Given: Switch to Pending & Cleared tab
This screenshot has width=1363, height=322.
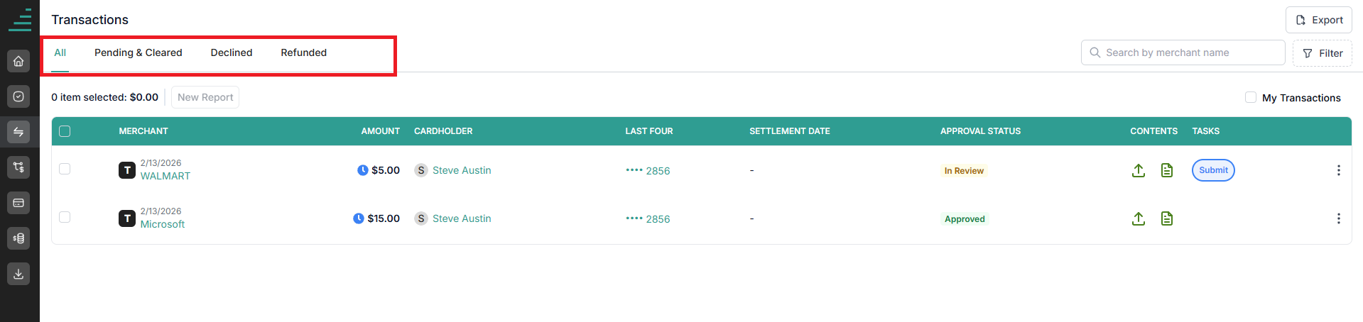Looking at the screenshot, I should pos(139,52).
